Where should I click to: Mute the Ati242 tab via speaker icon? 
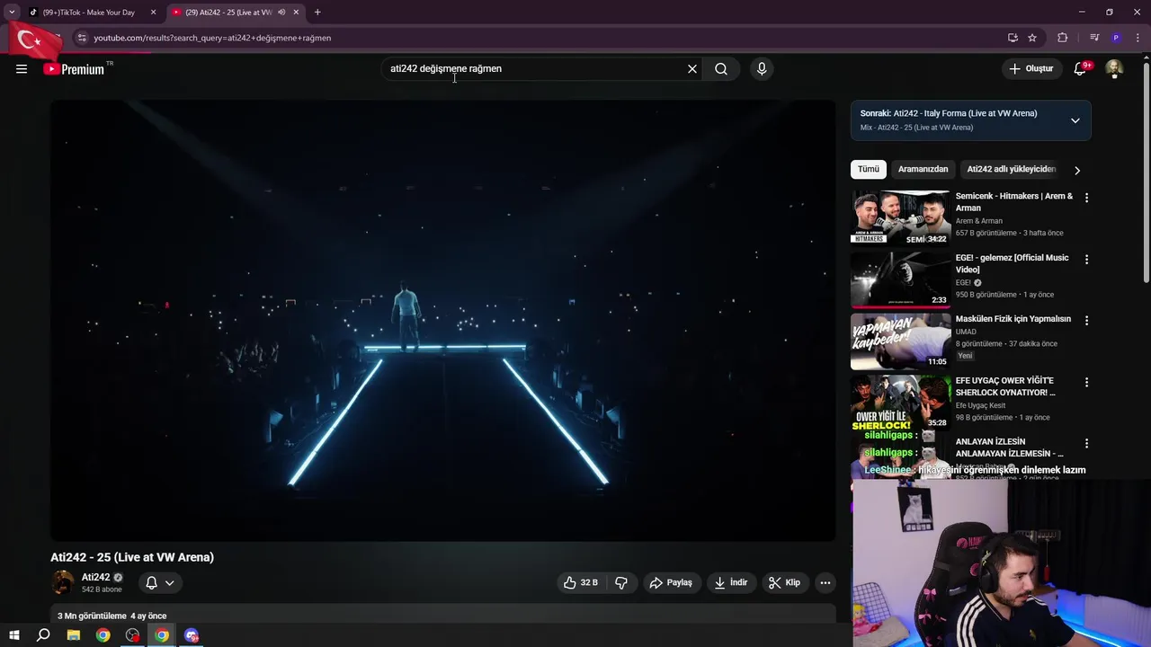pos(281,13)
